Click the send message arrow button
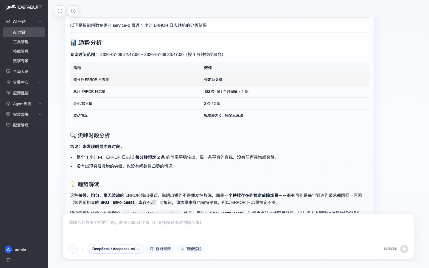Screen dimensions: 429x268 [404, 249]
